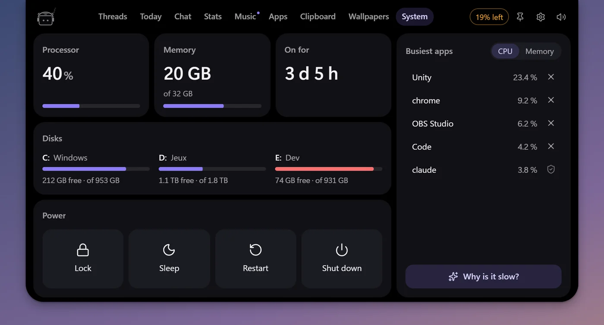This screenshot has width=604, height=325.
Task: Click the Memory usage bar
Action: click(x=212, y=106)
